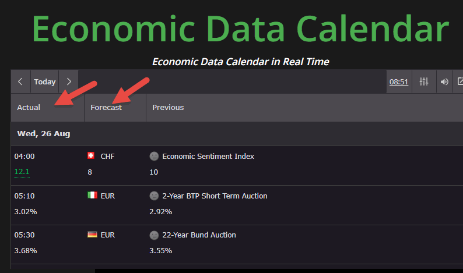Open the calendar filter settings sliders icon
The image size is (463, 273).
[x=424, y=81]
